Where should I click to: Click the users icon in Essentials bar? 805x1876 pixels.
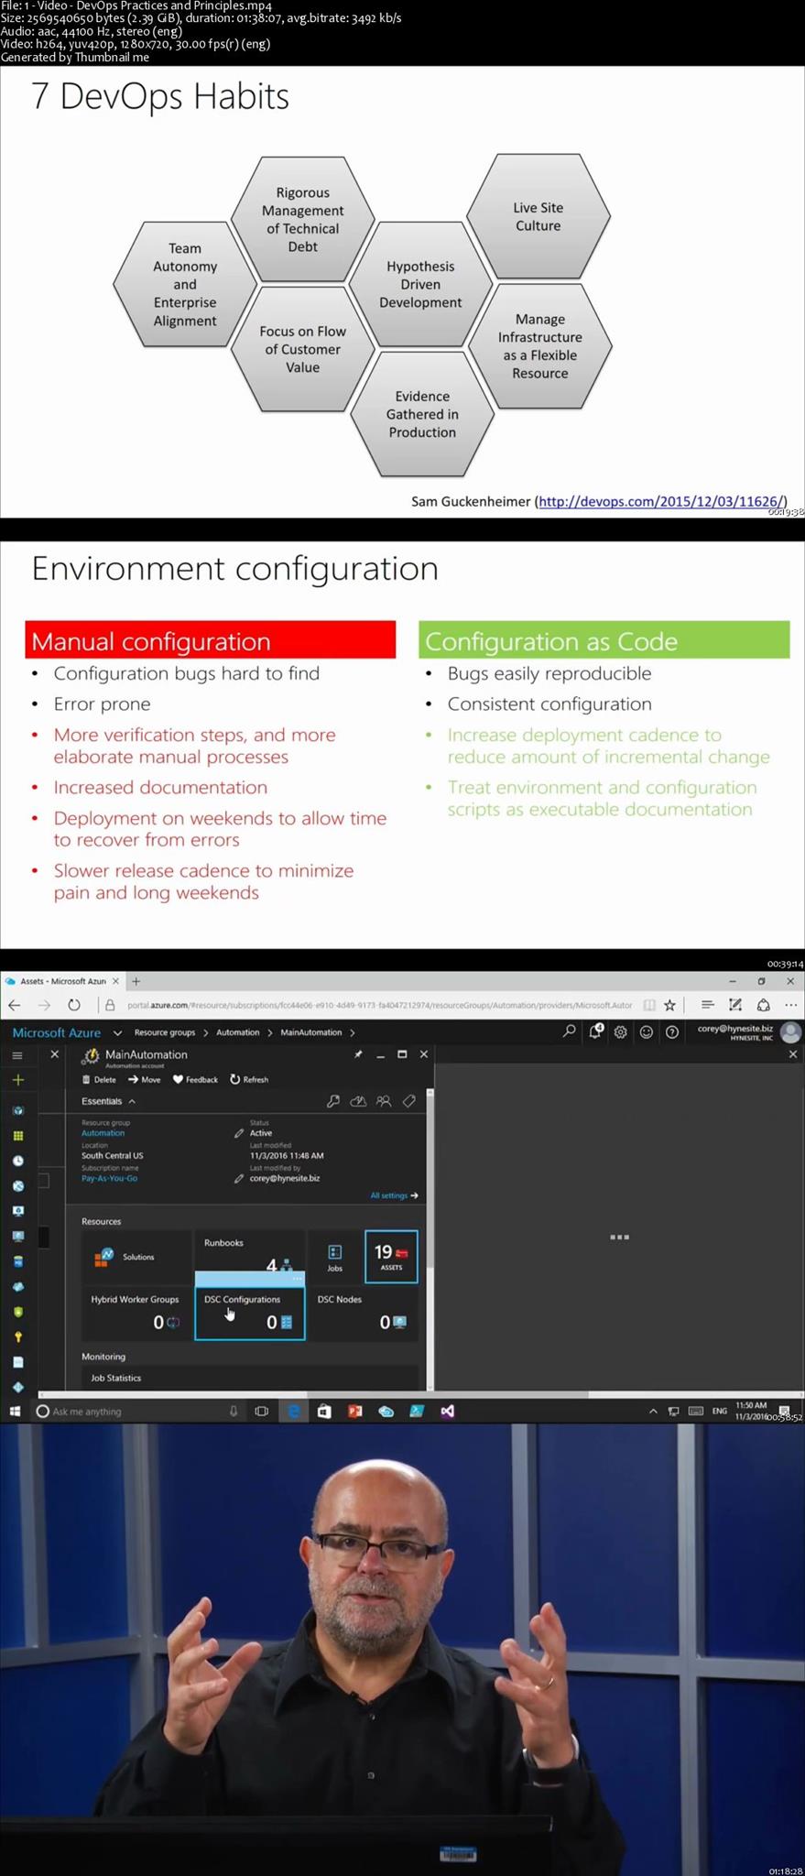(x=384, y=1101)
